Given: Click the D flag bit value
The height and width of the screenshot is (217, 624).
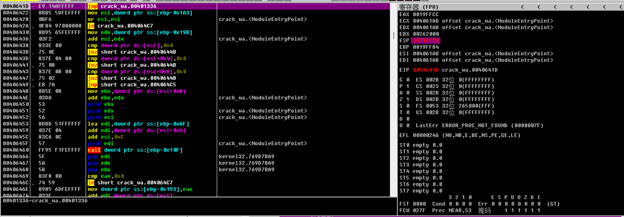Looking at the screenshot, I should pos(408,119).
